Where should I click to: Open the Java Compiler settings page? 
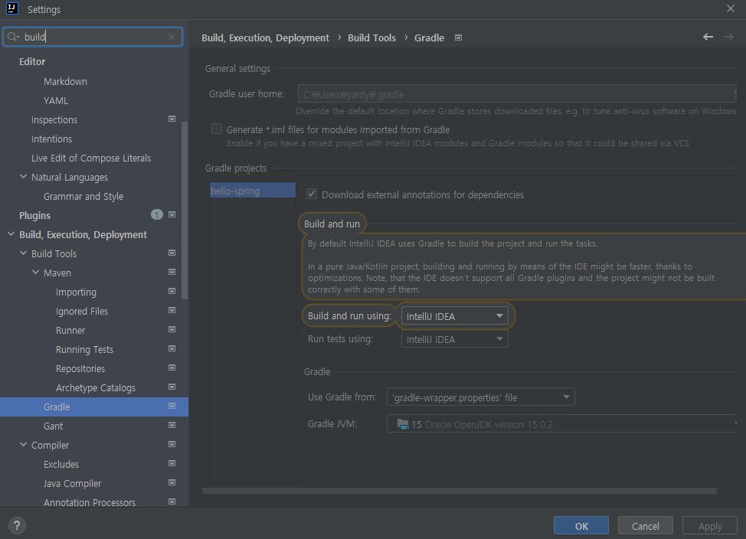[72, 483]
